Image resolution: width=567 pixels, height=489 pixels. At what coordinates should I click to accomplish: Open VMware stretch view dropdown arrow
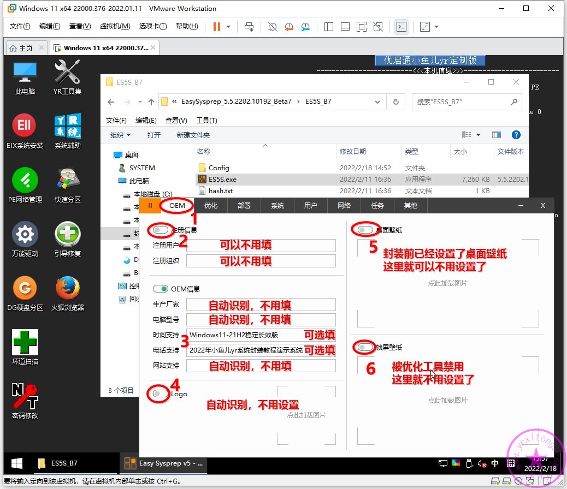click(x=436, y=27)
